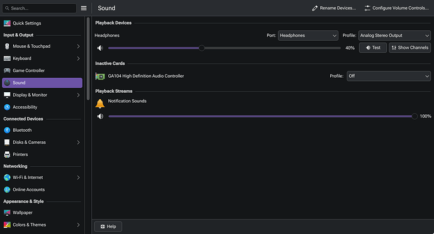Click the GA104 High Definition Audio Controller label
Screen dimensions: 434x234
(146, 76)
